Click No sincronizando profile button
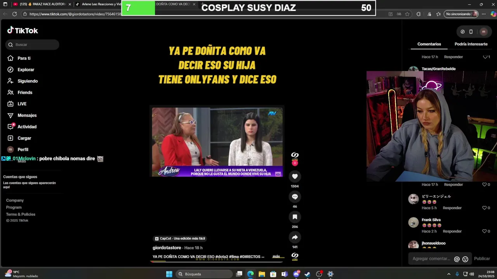Viewport: 497px width, 279px height. (461, 14)
